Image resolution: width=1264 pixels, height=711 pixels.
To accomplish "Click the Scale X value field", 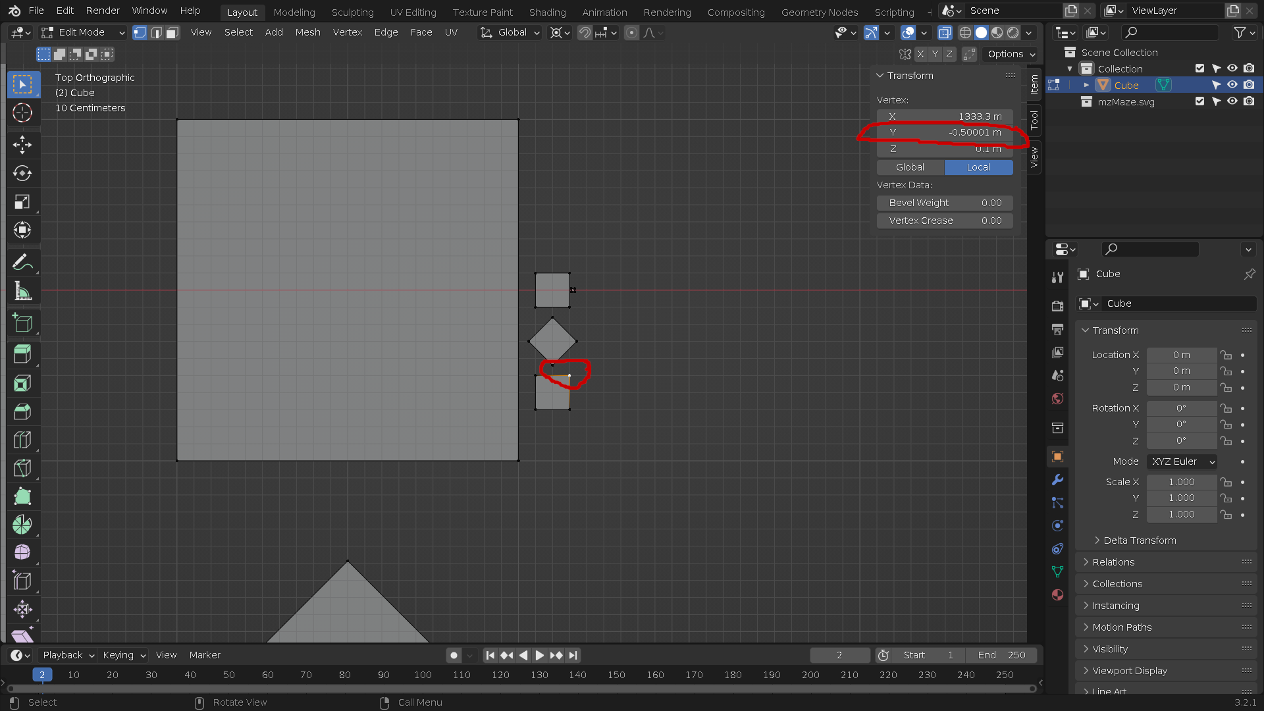I will (x=1182, y=482).
